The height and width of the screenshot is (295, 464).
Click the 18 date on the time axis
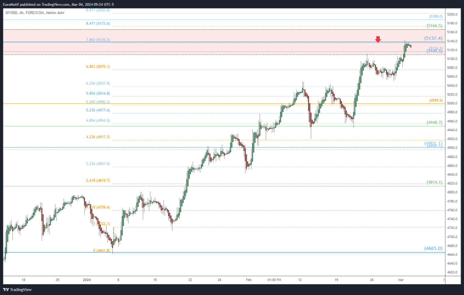point(23,280)
